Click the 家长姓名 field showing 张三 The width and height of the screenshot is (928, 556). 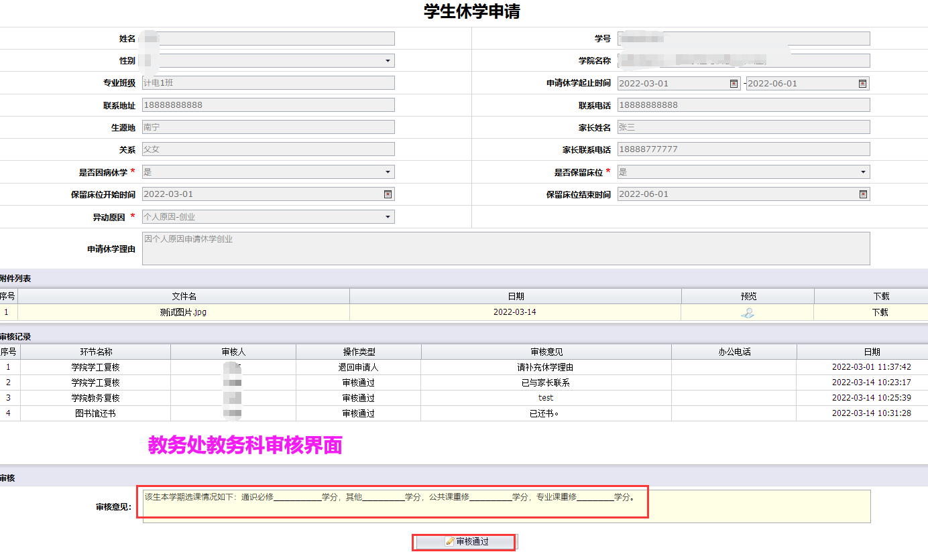[743, 127]
